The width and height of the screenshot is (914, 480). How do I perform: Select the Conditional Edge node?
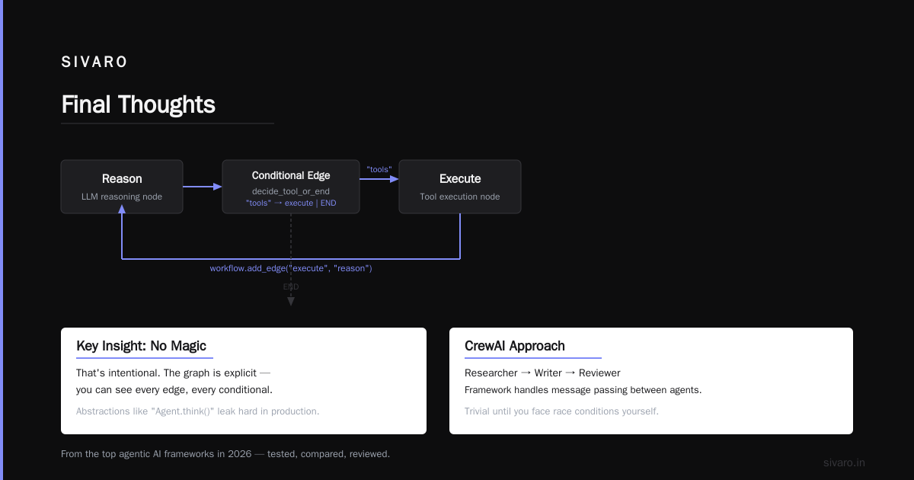pyautogui.click(x=291, y=187)
